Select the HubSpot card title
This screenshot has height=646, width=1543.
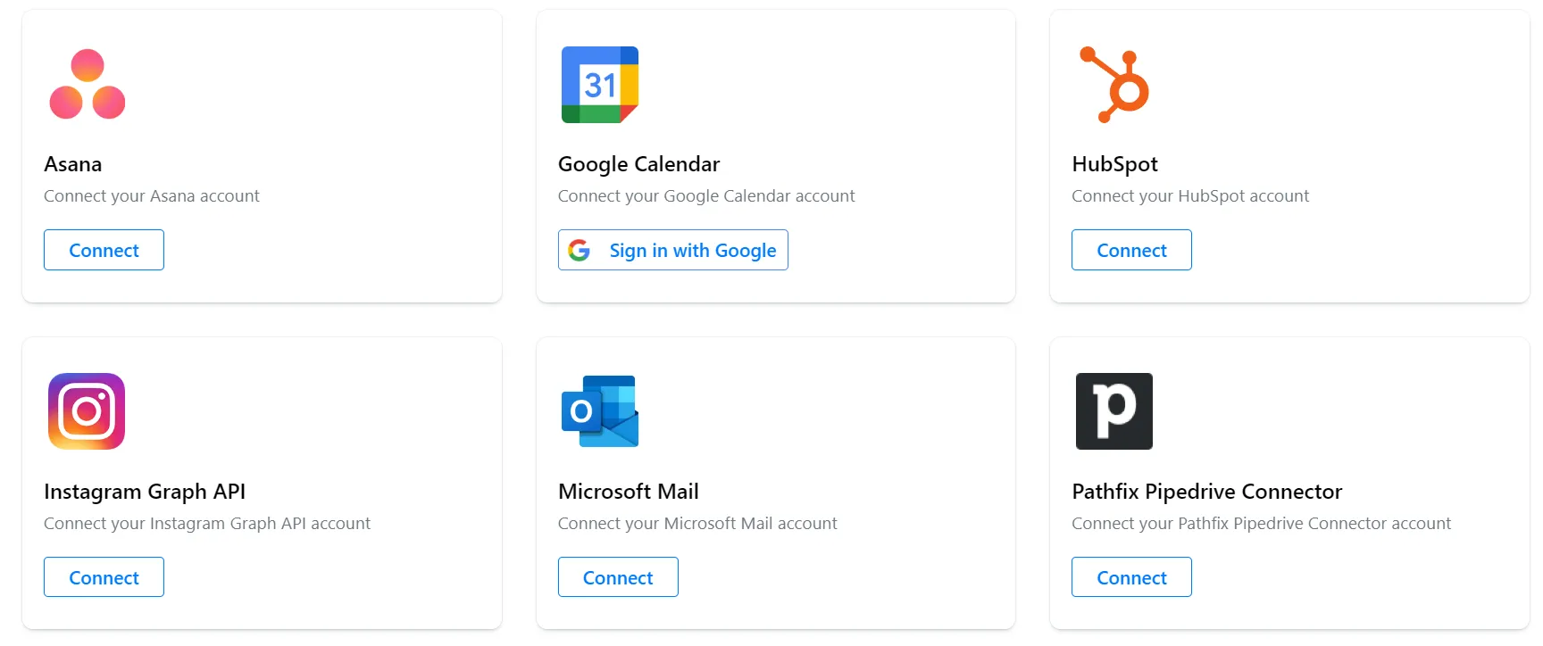pyautogui.click(x=1114, y=164)
